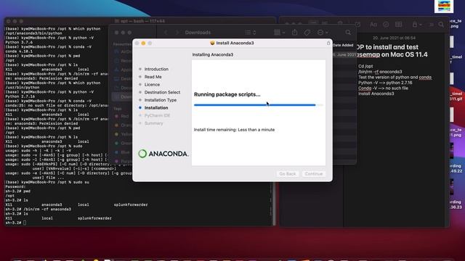Click the lock icon in installer title bar
465x261 pixels.
pos(328,43)
